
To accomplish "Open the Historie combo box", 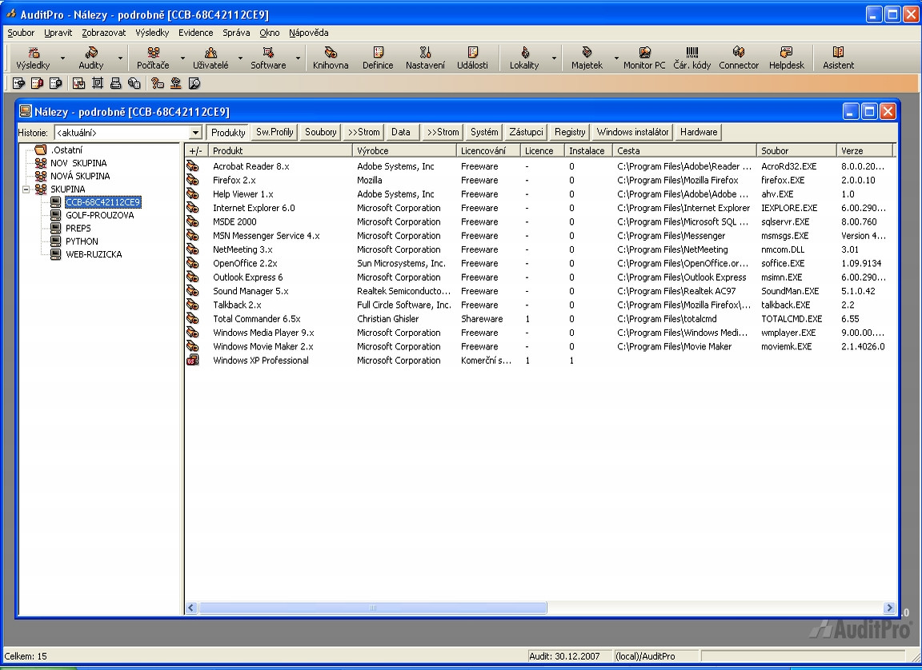I will [x=128, y=133].
